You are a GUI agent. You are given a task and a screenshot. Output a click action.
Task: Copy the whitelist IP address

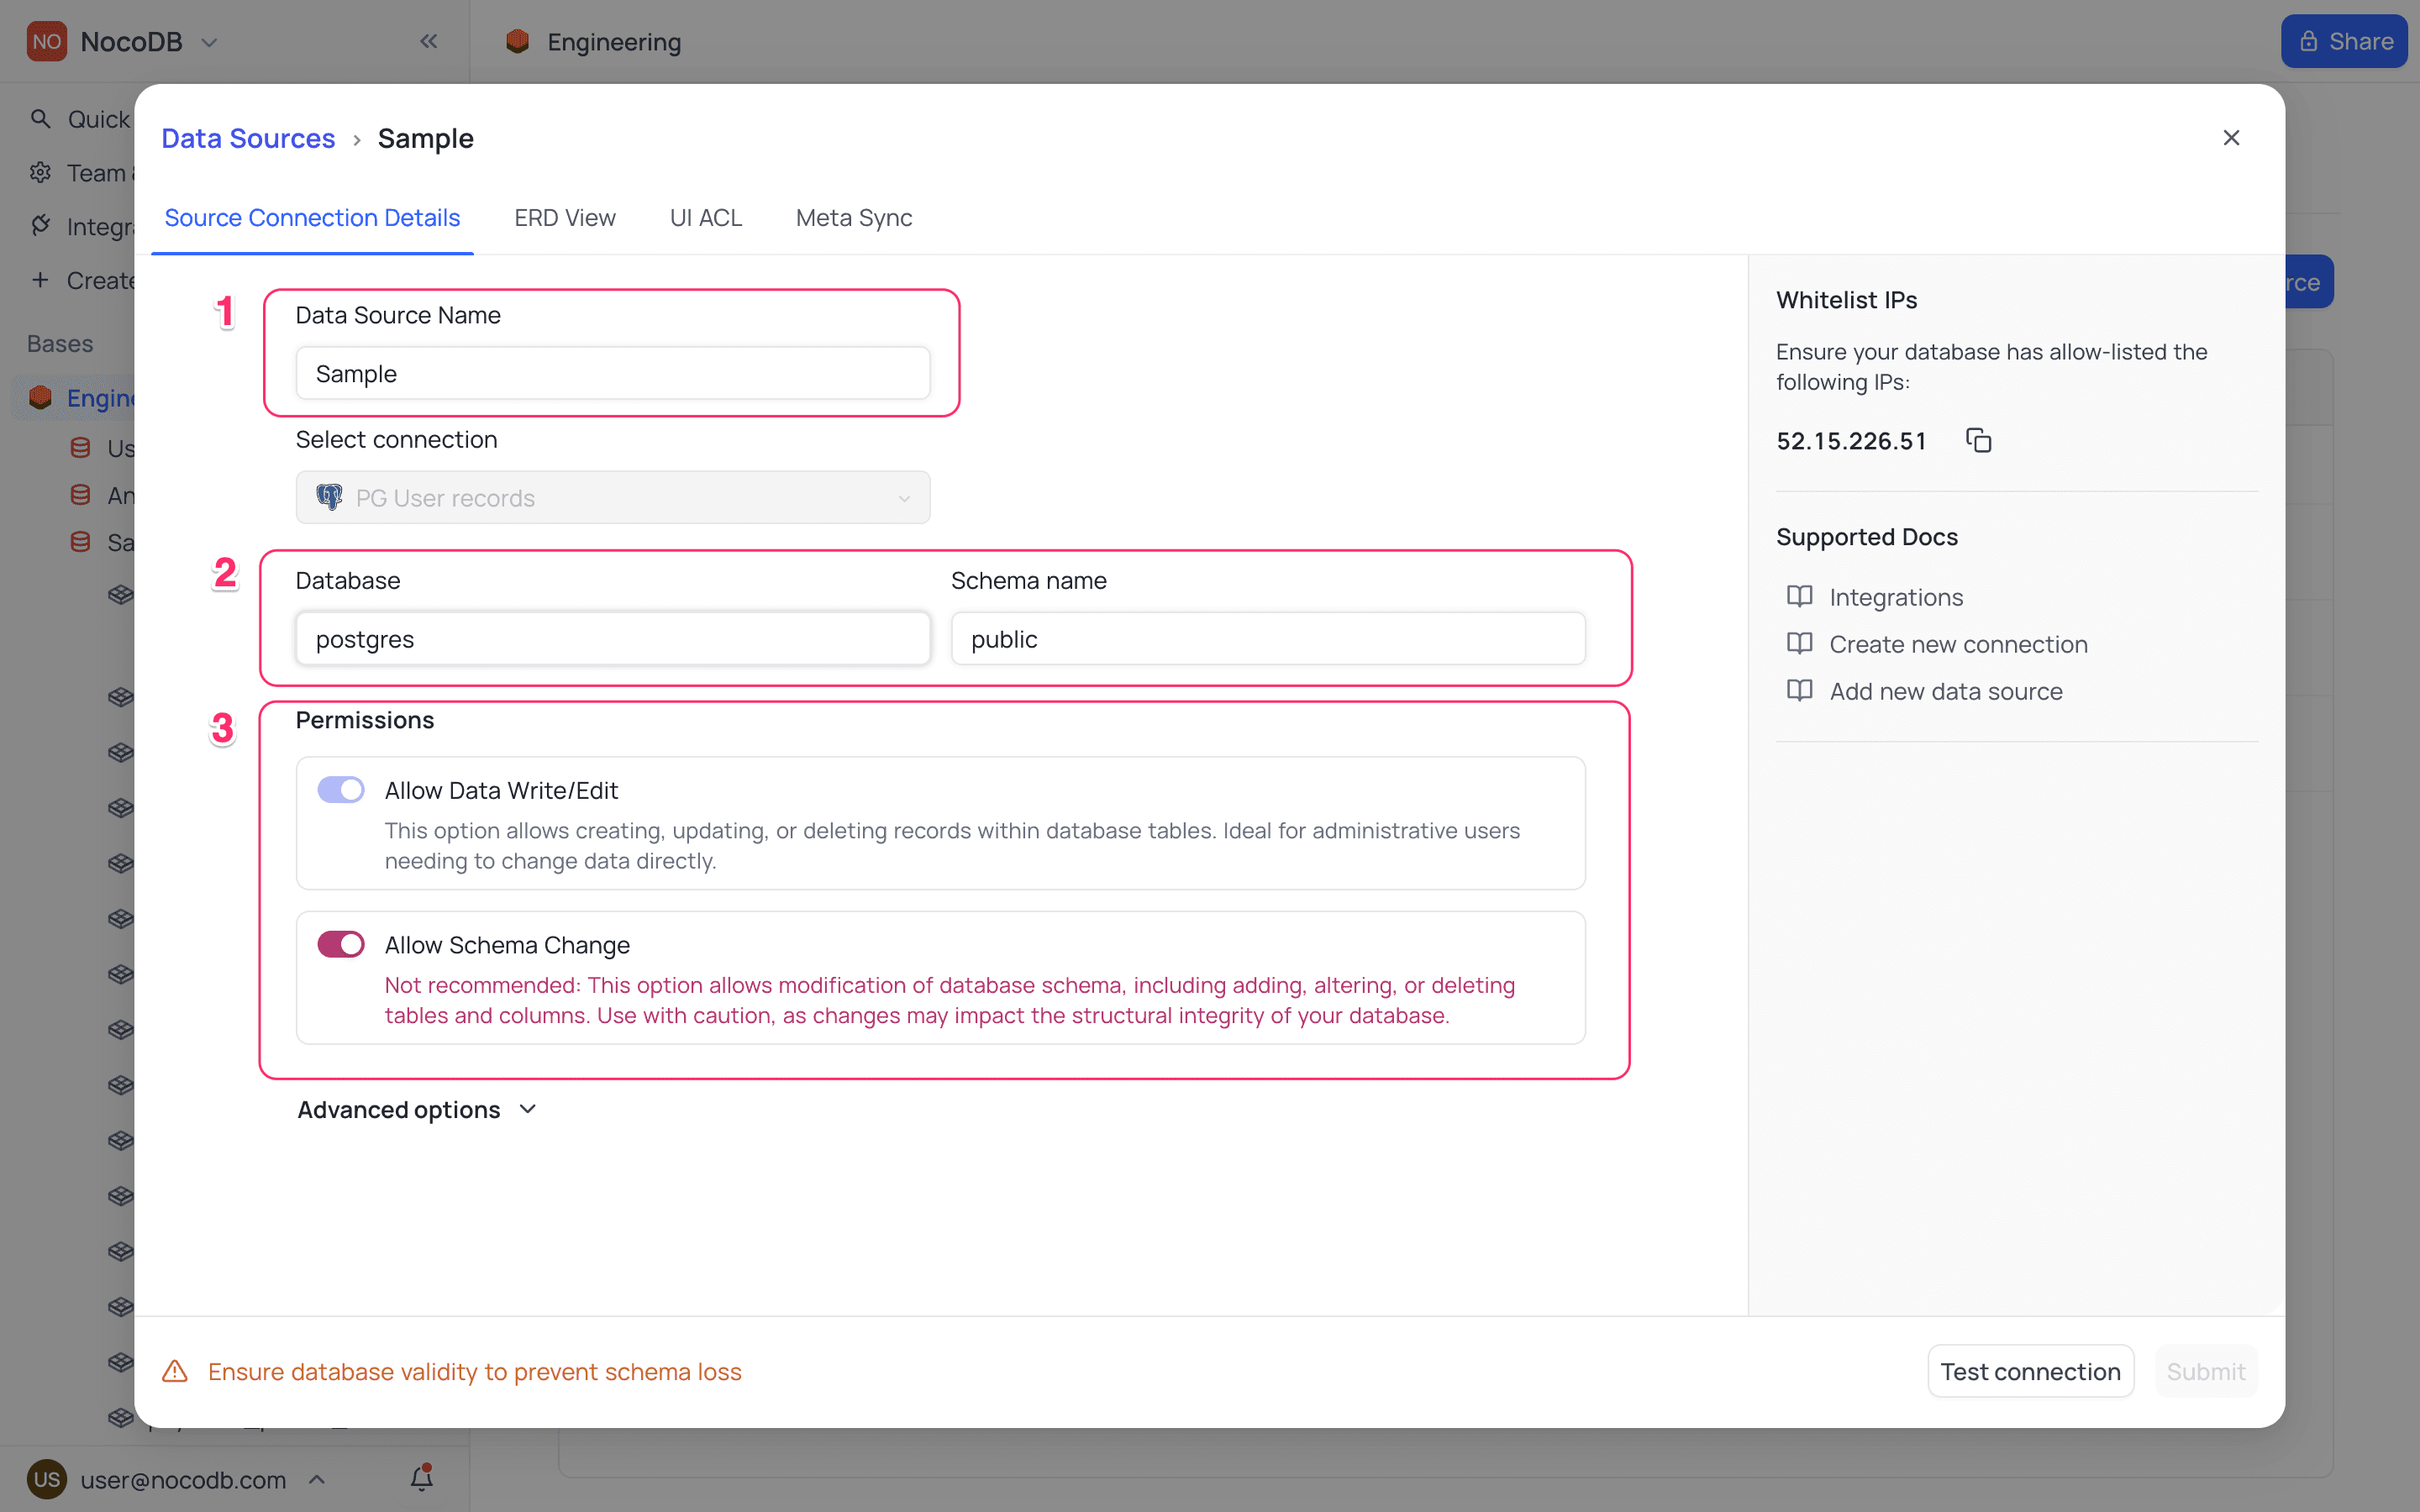pos(1978,440)
